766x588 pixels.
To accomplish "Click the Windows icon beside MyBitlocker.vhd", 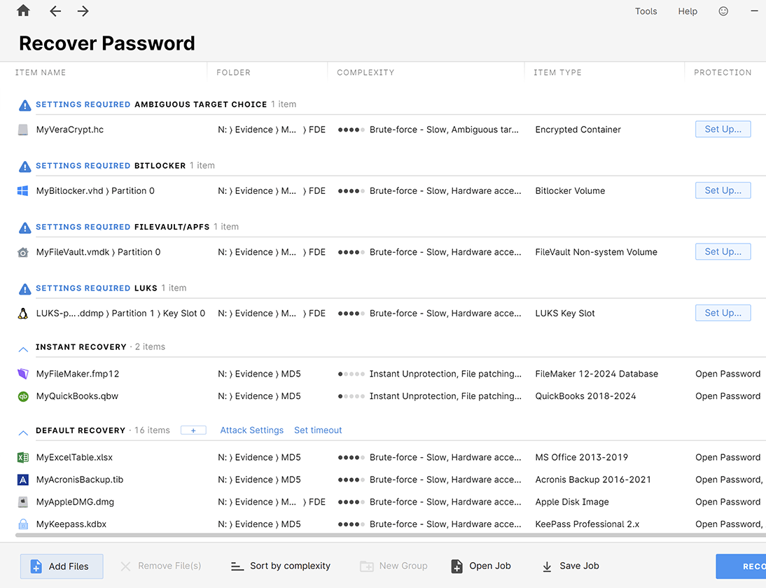I will click(23, 191).
